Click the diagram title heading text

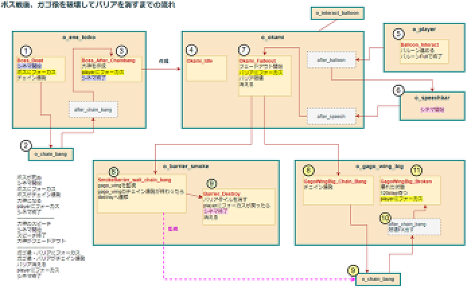pyautogui.click(x=88, y=5)
